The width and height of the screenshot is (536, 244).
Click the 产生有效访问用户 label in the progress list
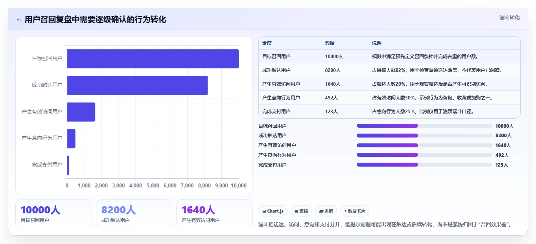277,145
